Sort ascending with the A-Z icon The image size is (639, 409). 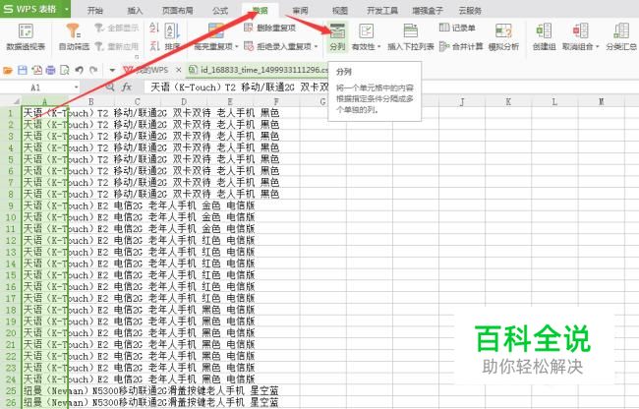click(154, 28)
